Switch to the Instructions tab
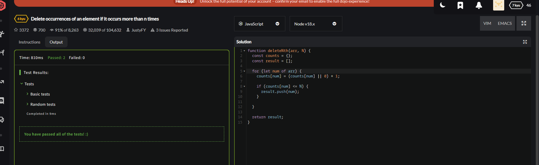539x165 pixels. 30,42
